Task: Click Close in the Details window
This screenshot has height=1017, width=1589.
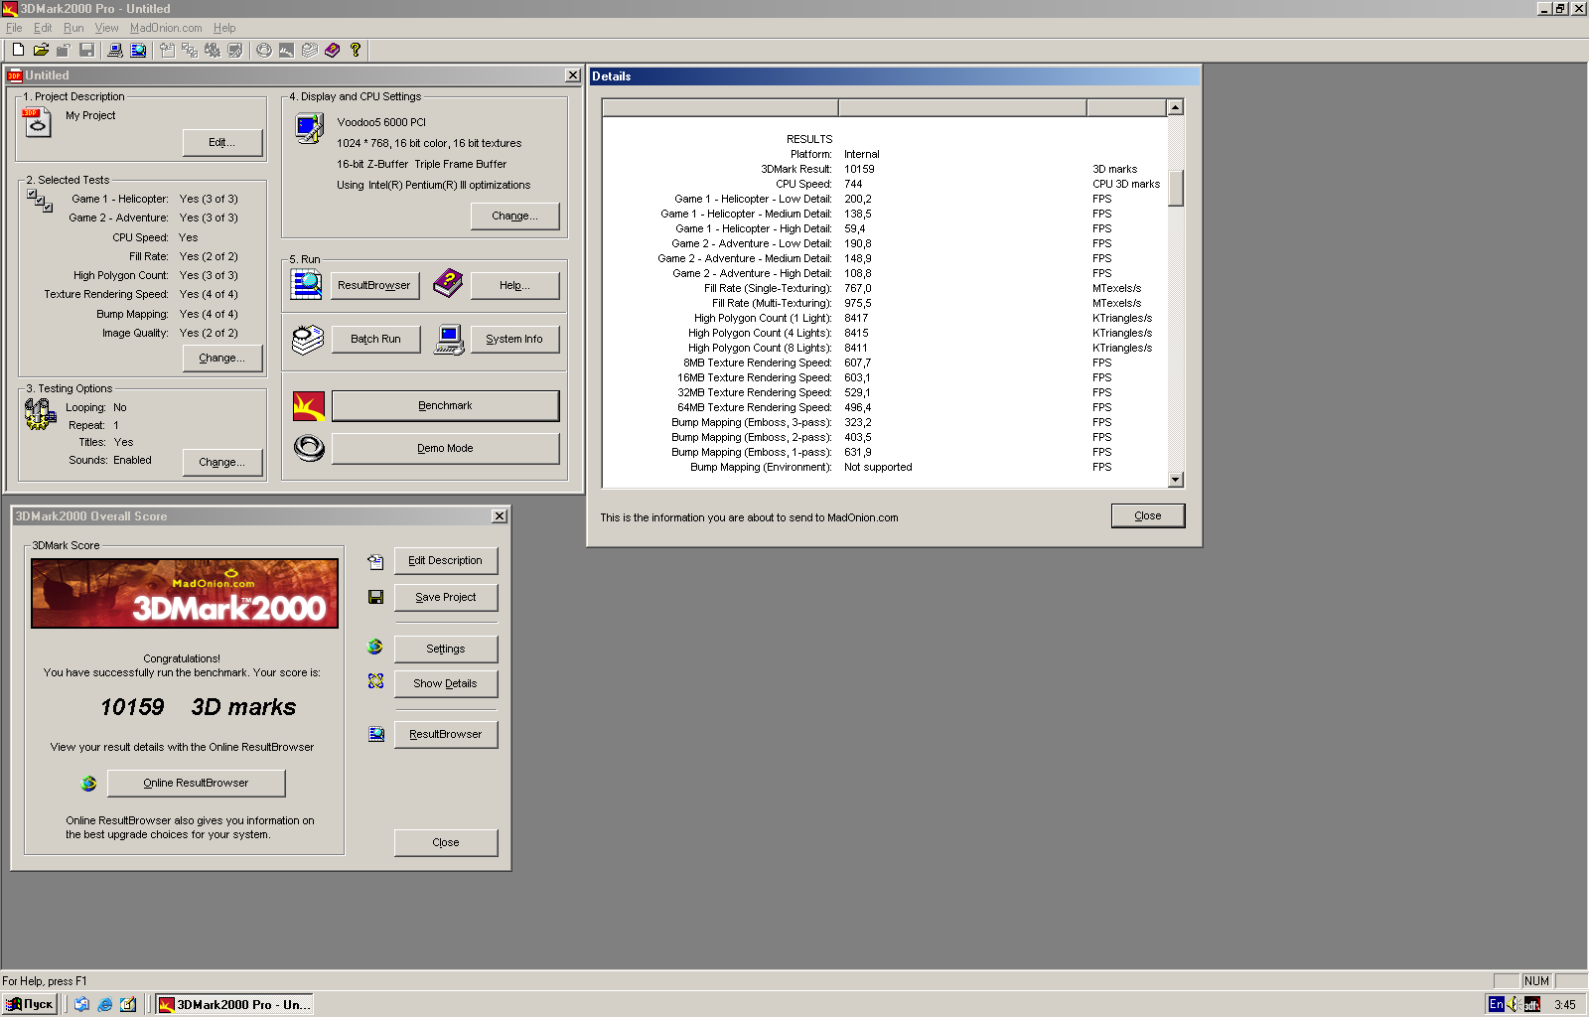Action: pyautogui.click(x=1148, y=516)
